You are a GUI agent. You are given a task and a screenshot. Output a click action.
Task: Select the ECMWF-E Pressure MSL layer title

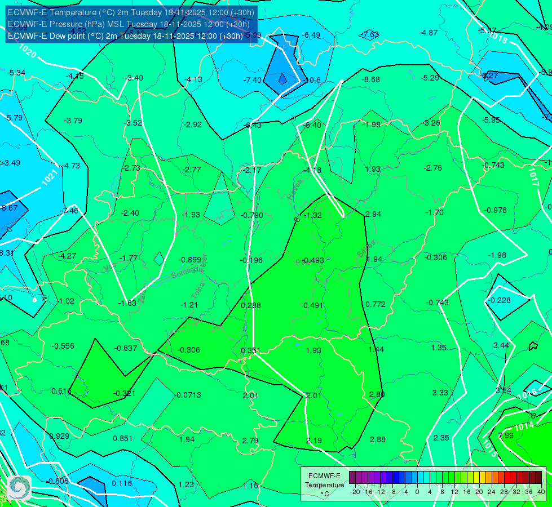(129, 24)
